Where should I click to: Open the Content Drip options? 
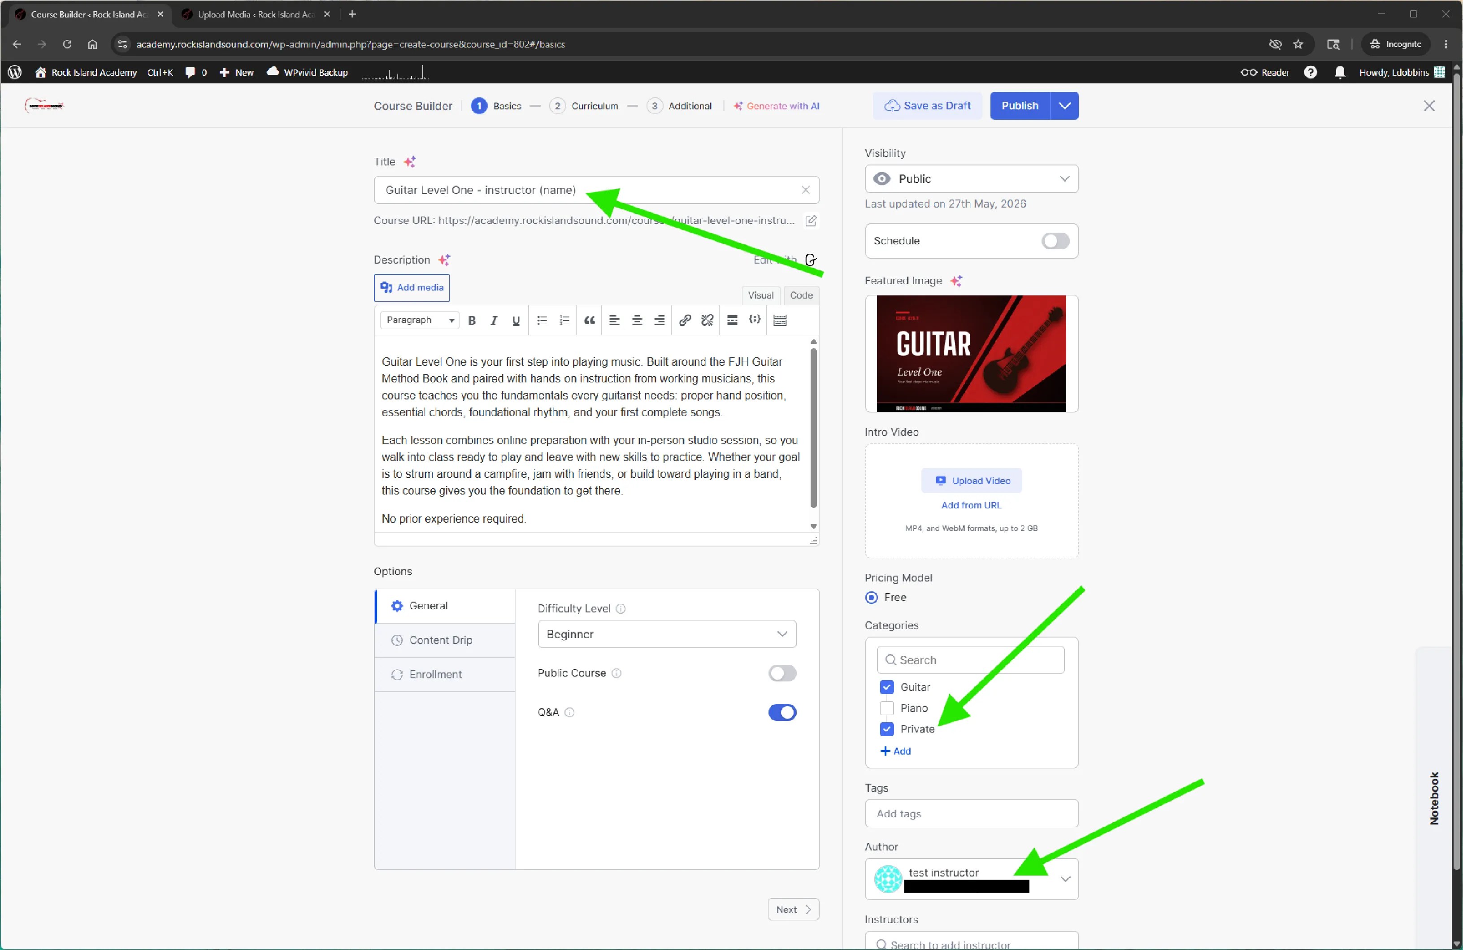point(445,640)
